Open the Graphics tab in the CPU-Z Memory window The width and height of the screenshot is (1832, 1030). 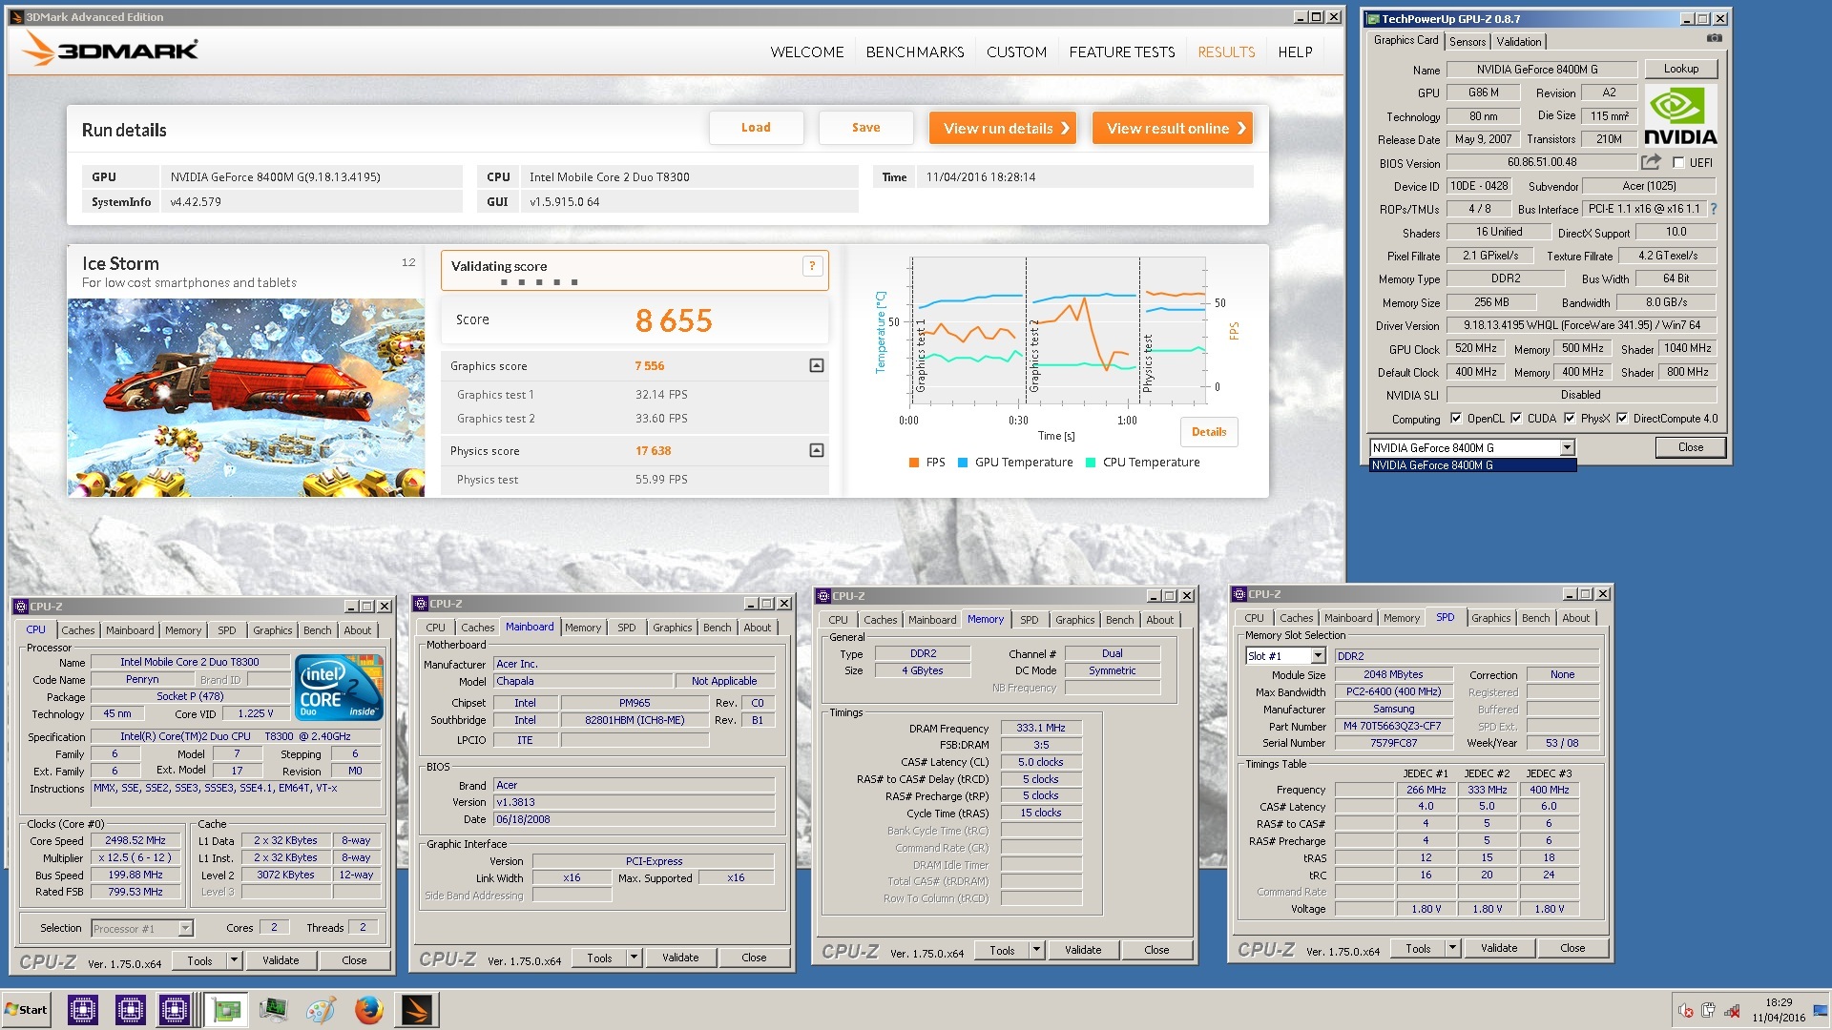tap(1074, 620)
